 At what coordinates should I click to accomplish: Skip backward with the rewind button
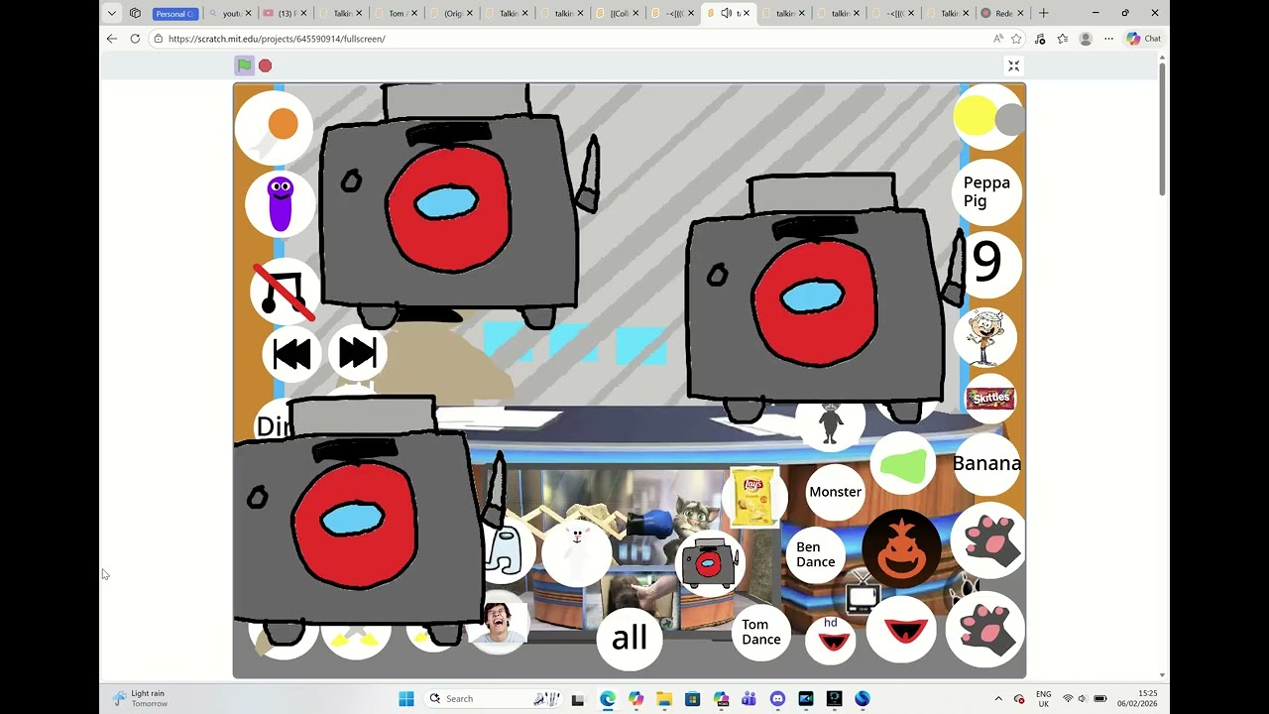(291, 354)
